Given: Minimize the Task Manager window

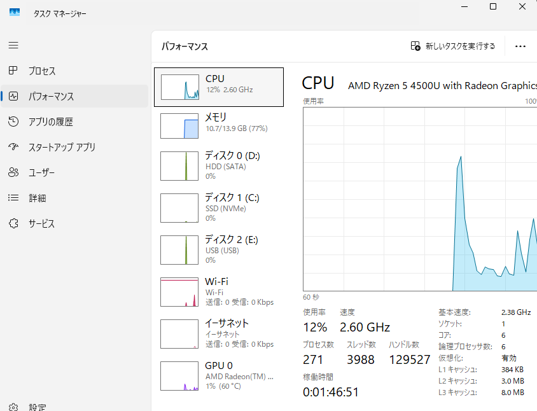Looking at the screenshot, I should [464, 6].
